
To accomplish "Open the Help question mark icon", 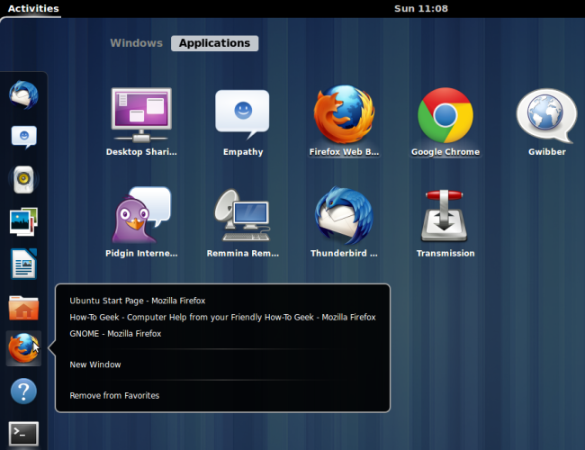I will click(23, 391).
